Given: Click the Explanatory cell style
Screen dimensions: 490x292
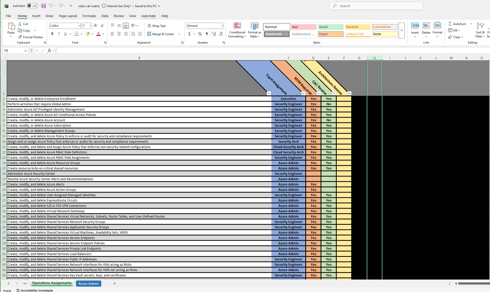Looking at the screenshot, I should 304,34.
